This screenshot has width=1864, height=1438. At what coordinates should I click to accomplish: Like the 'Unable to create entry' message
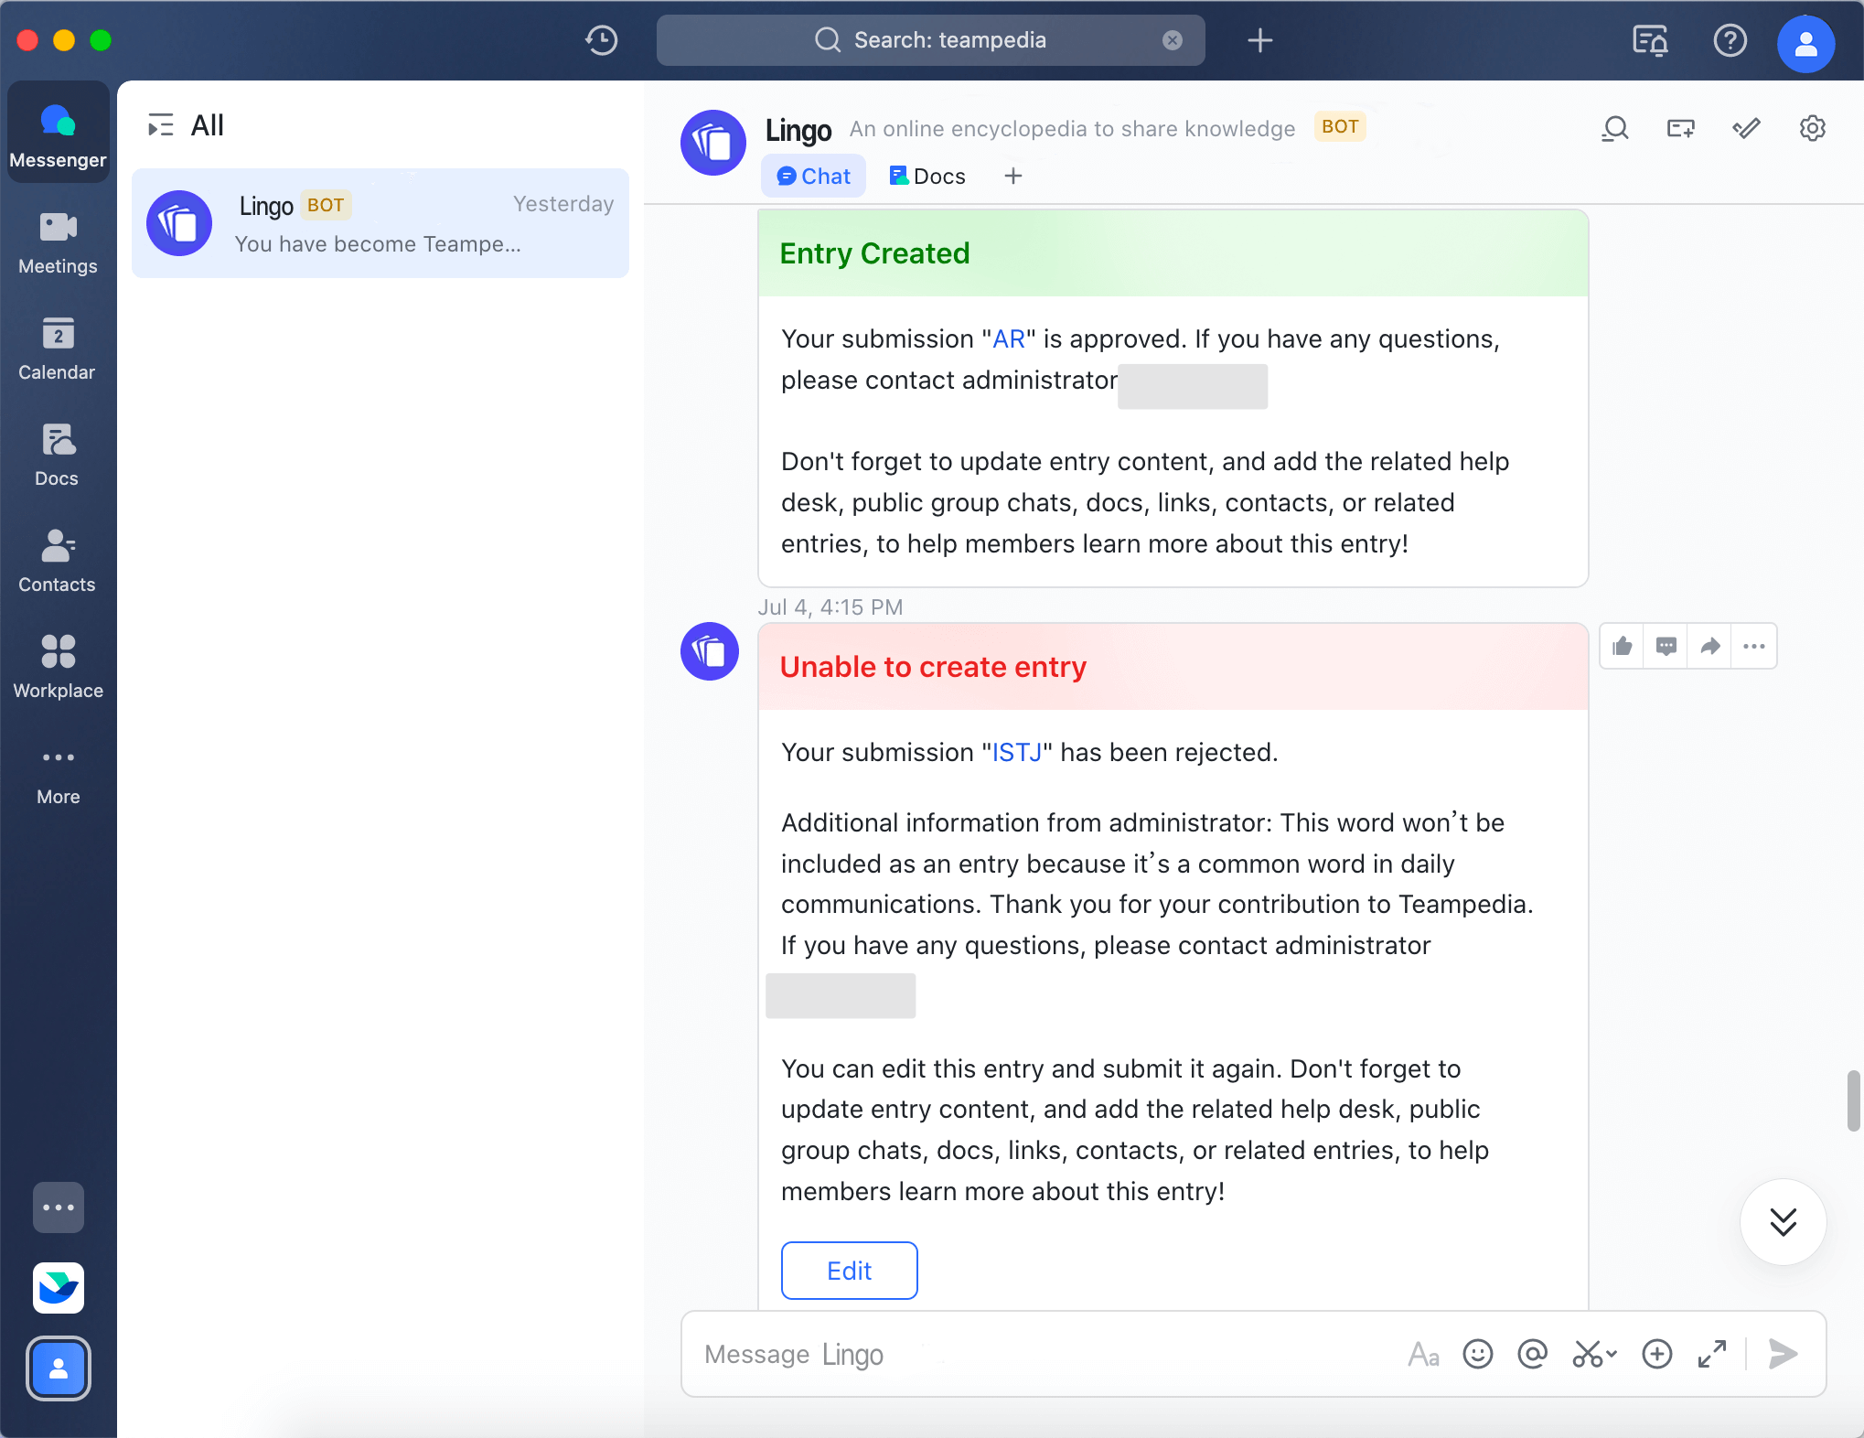[x=1623, y=647]
